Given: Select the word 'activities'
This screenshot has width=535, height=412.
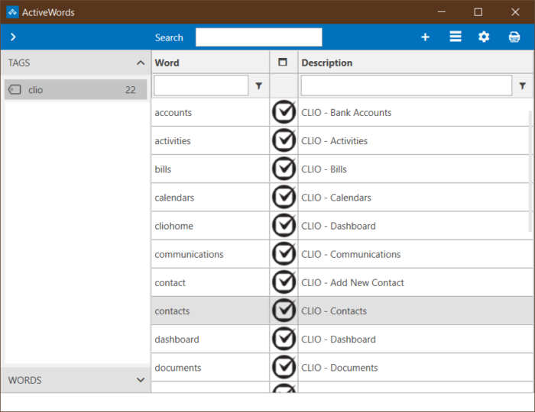Looking at the screenshot, I should tap(173, 141).
